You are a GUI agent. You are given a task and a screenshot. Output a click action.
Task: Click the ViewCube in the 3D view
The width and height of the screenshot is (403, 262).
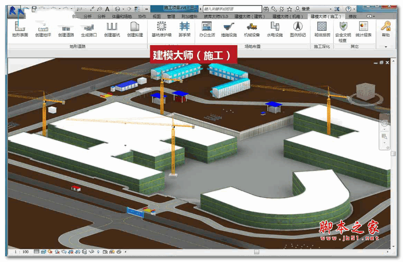tap(365, 93)
